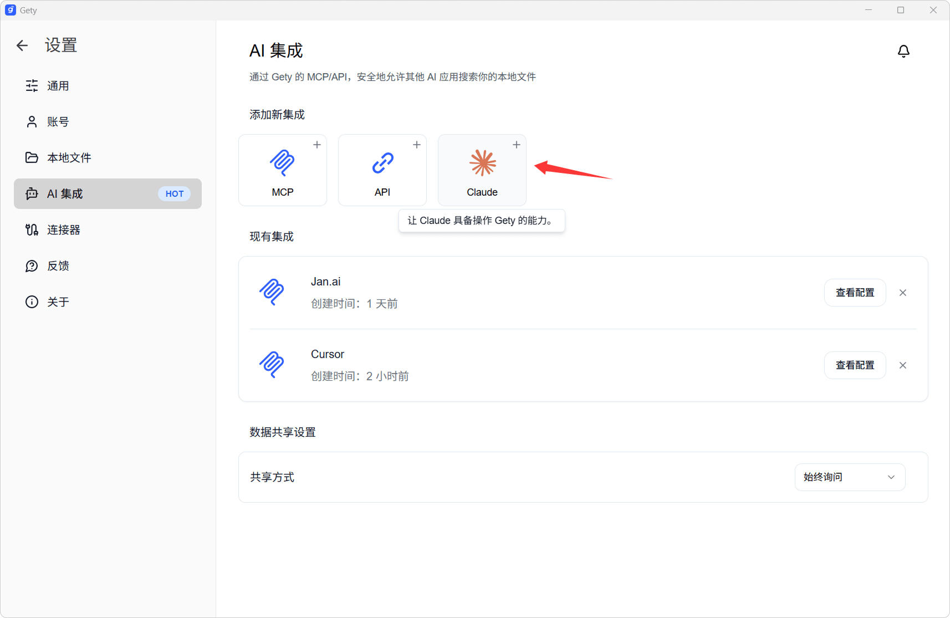
Task: Minimize the Gety window
Action: point(869,10)
